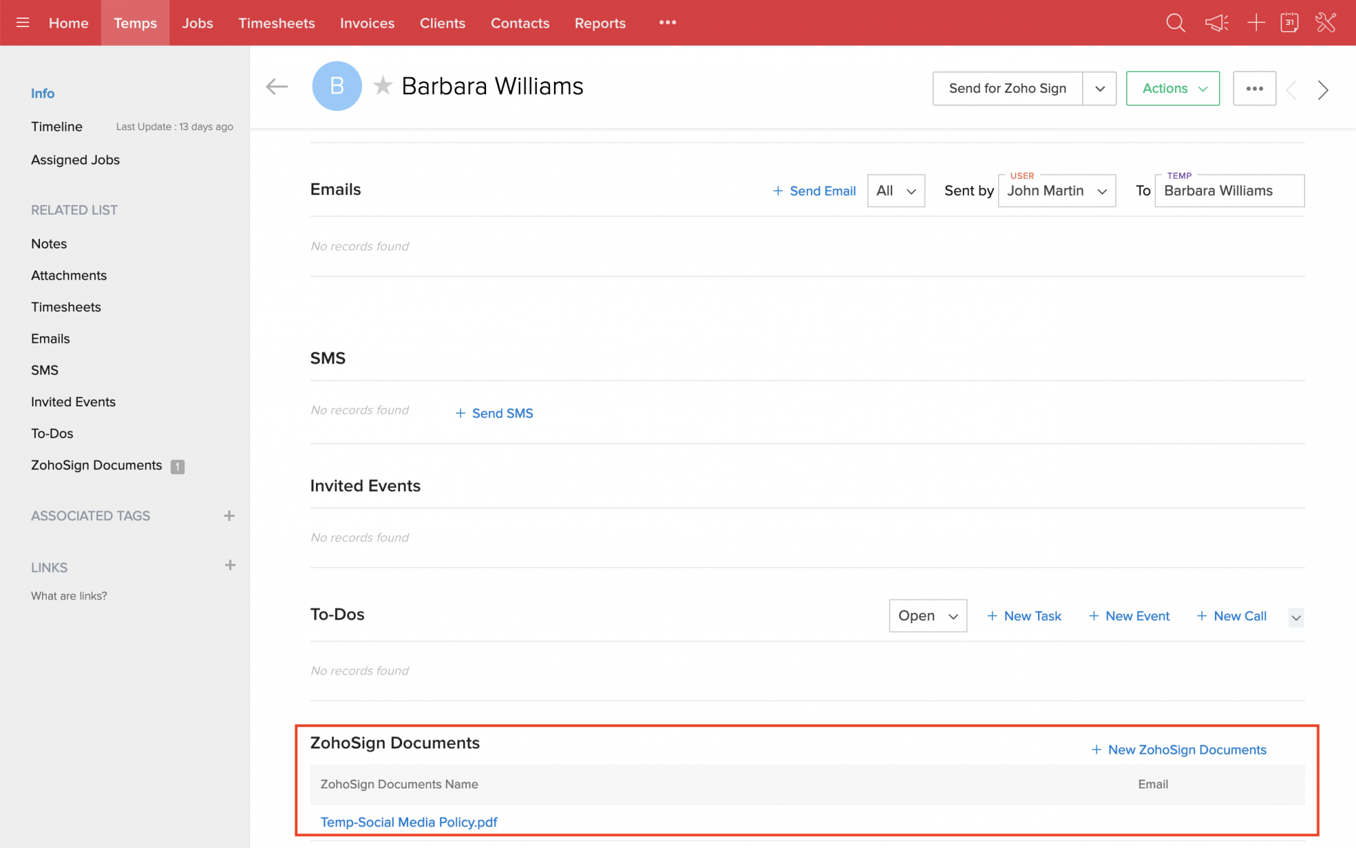This screenshot has width=1356, height=848.
Task: Add a new link plus icon
Action: 230,565
